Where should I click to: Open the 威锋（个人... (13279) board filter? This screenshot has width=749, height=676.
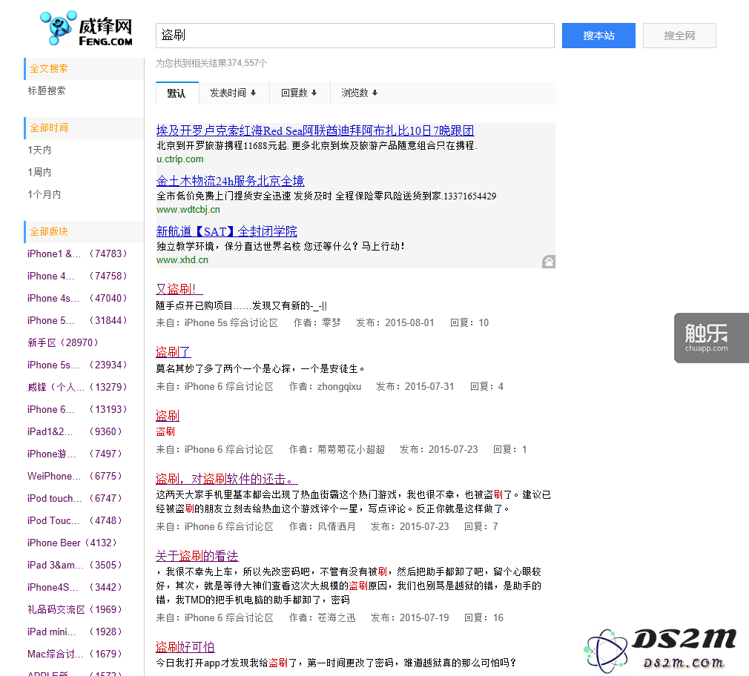77,387
